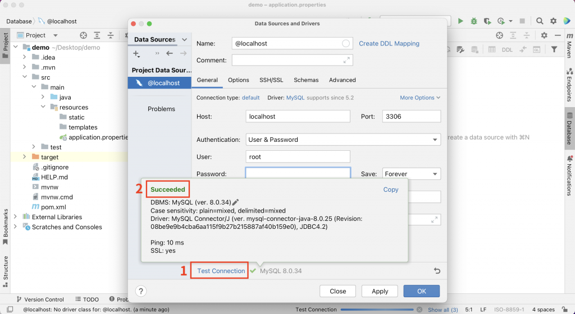
Task: Collapse the src folder
Action: (25, 77)
